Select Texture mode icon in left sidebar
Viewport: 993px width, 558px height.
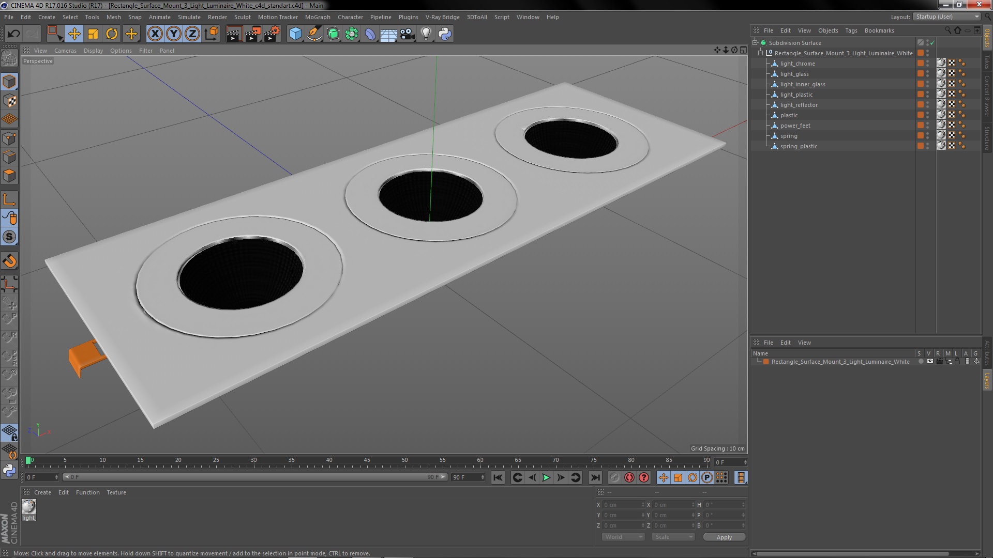click(x=9, y=101)
